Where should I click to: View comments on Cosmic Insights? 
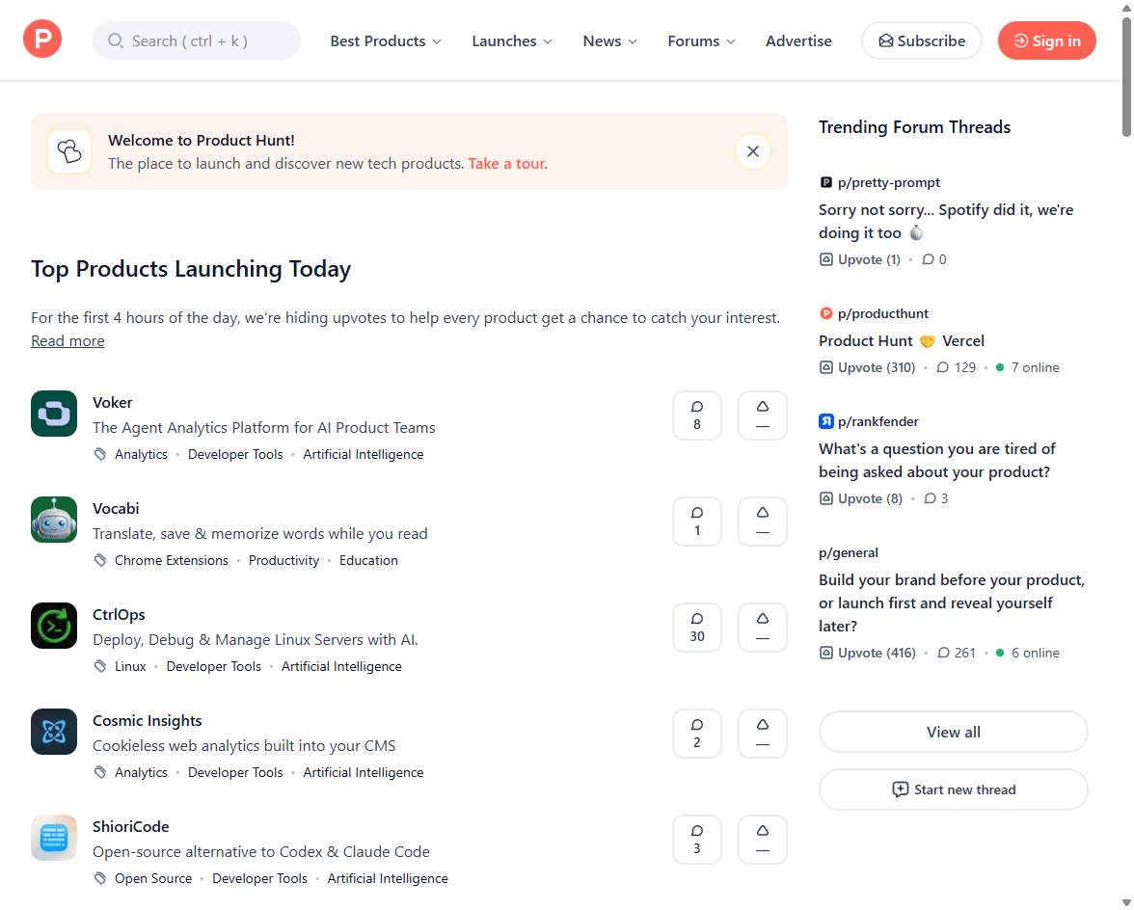pyautogui.click(x=697, y=734)
